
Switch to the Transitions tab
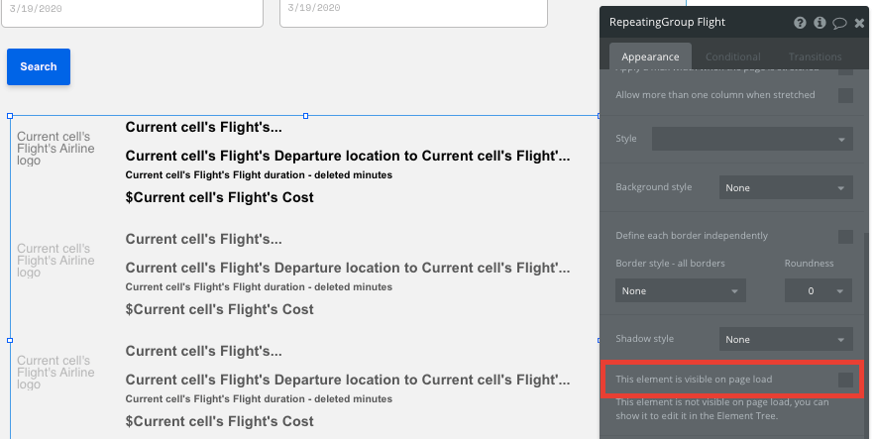tap(815, 56)
